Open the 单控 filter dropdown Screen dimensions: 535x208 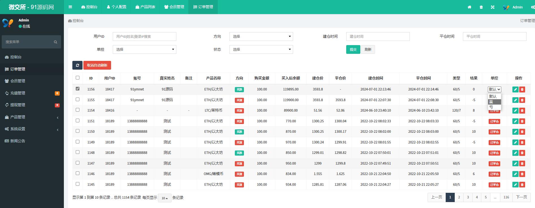(x=144, y=49)
